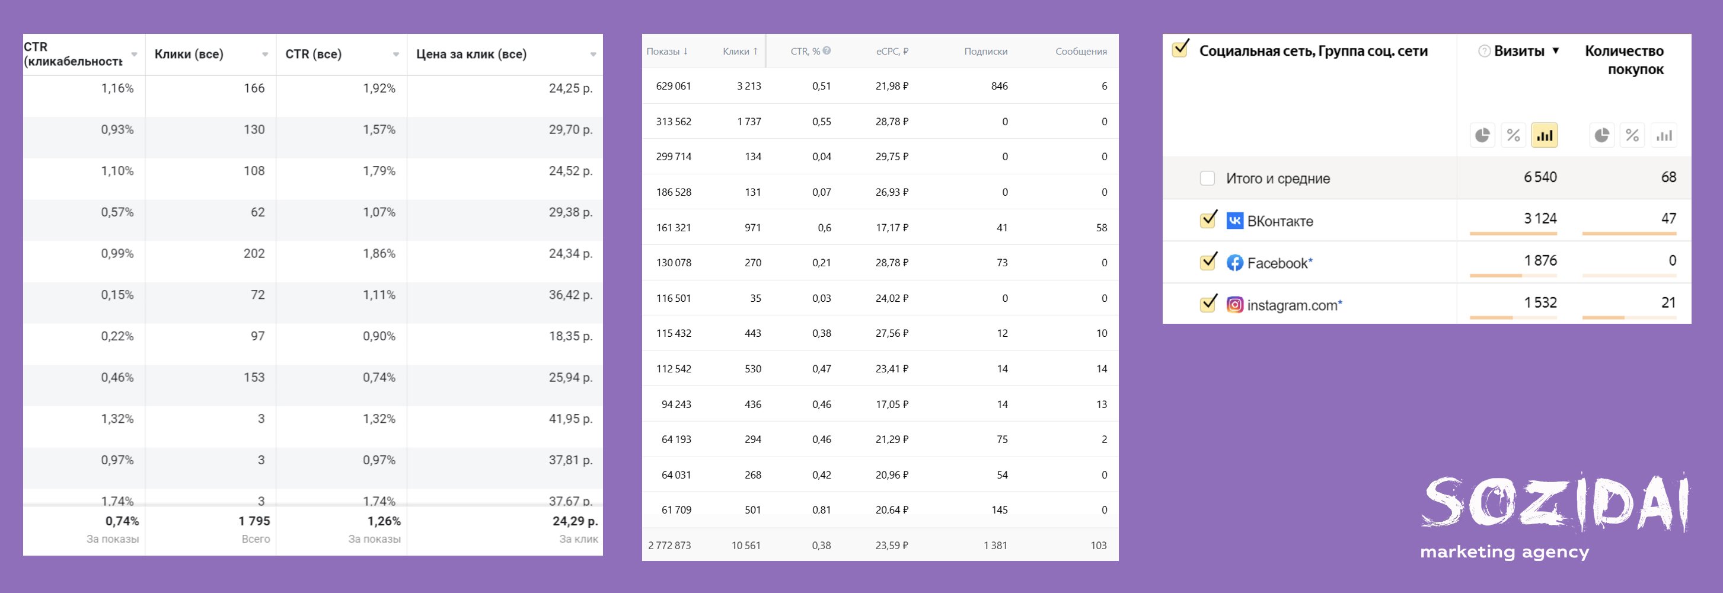Click the question mark icon beside Визиты
Screen dimensions: 1723x593
pyautogui.click(x=1483, y=52)
